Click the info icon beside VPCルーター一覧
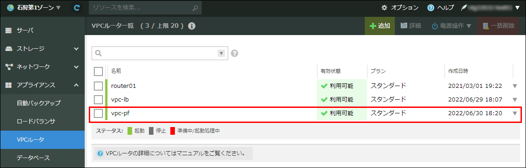This screenshot has width=526, height=168. click(x=192, y=26)
